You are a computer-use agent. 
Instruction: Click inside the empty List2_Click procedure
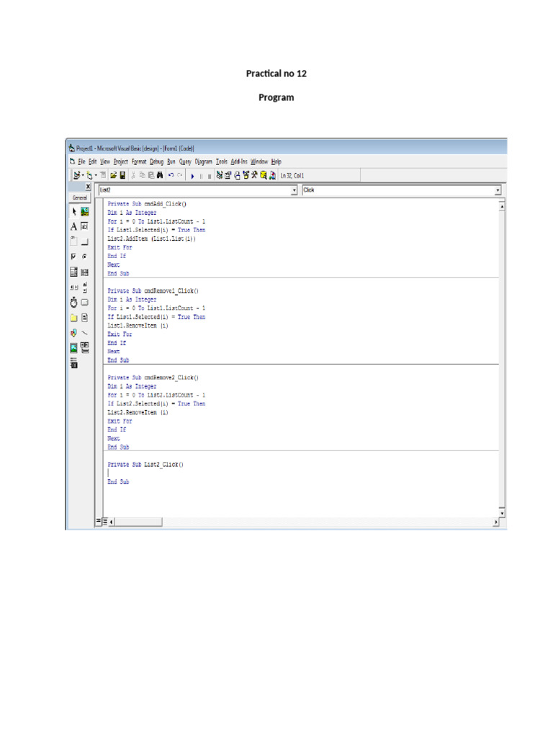coord(144,473)
